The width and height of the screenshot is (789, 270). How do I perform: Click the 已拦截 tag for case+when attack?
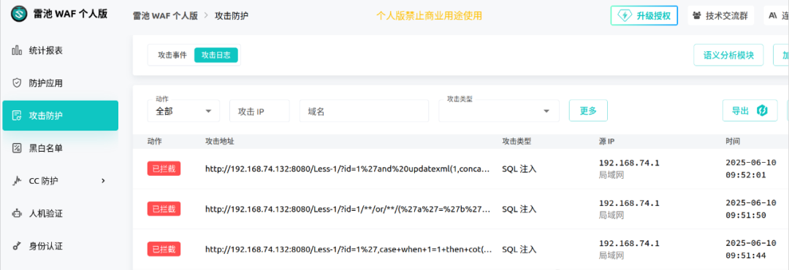click(x=164, y=249)
